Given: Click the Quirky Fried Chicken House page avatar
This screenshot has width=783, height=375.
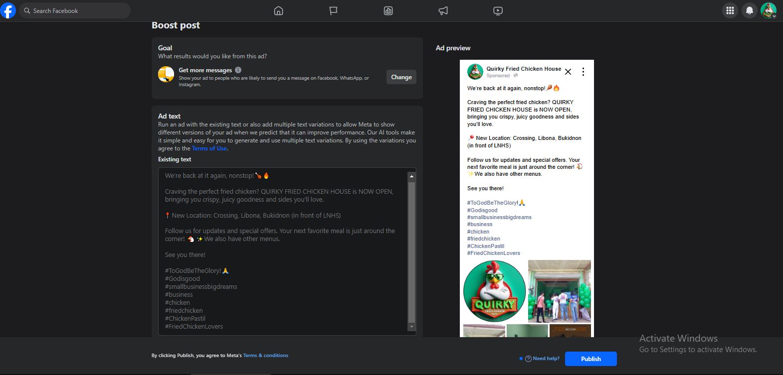Looking at the screenshot, I should [475, 72].
